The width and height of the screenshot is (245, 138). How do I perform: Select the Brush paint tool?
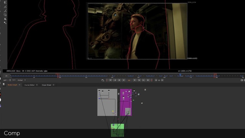click(5, 7)
